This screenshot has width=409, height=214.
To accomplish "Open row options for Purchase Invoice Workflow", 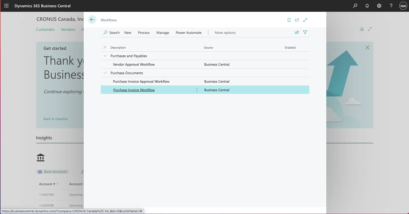I will [x=197, y=90].
